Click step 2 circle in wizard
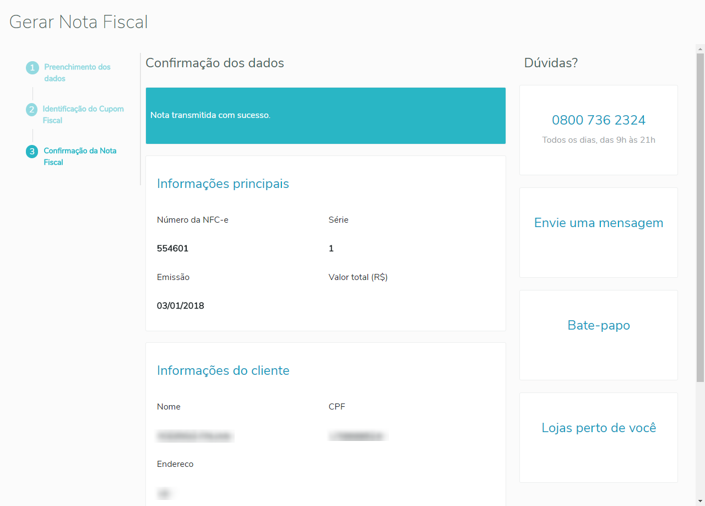 [x=32, y=110]
